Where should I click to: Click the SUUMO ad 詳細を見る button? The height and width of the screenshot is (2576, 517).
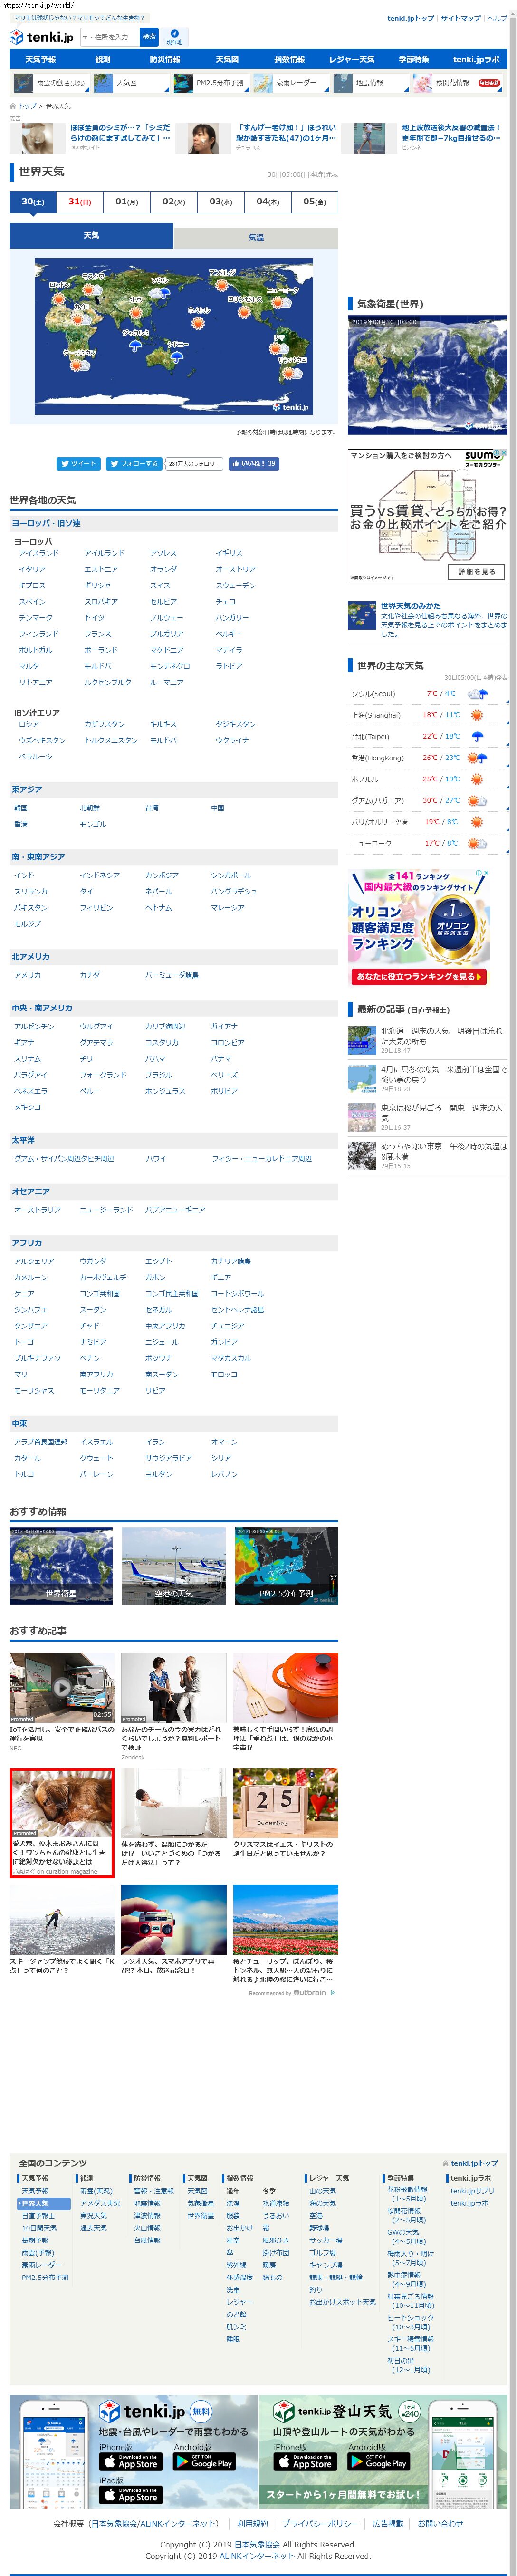coord(477,572)
